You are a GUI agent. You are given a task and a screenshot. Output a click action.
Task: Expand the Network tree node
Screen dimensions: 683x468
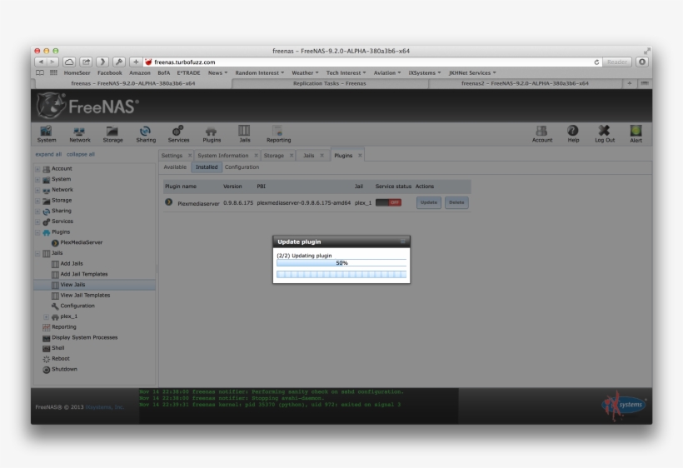37,190
